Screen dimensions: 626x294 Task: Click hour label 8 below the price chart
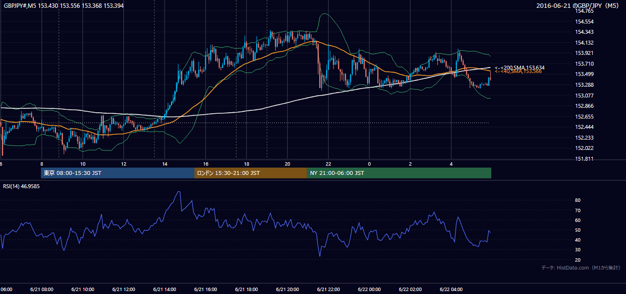42,164
